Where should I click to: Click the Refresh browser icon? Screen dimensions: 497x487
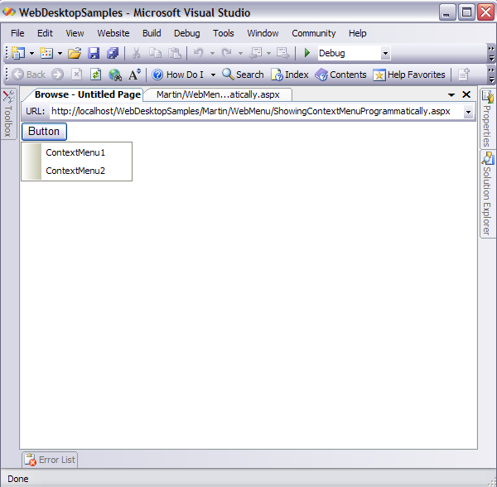[x=95, y=75]
